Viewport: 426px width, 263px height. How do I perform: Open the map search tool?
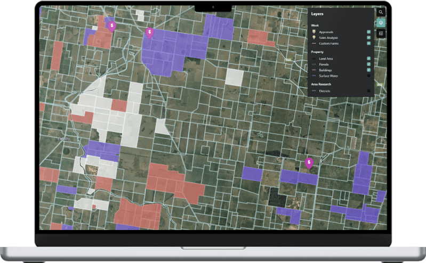point(381,12)
